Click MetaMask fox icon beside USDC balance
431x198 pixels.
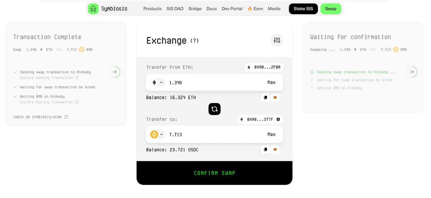click(x=275, y=150)
